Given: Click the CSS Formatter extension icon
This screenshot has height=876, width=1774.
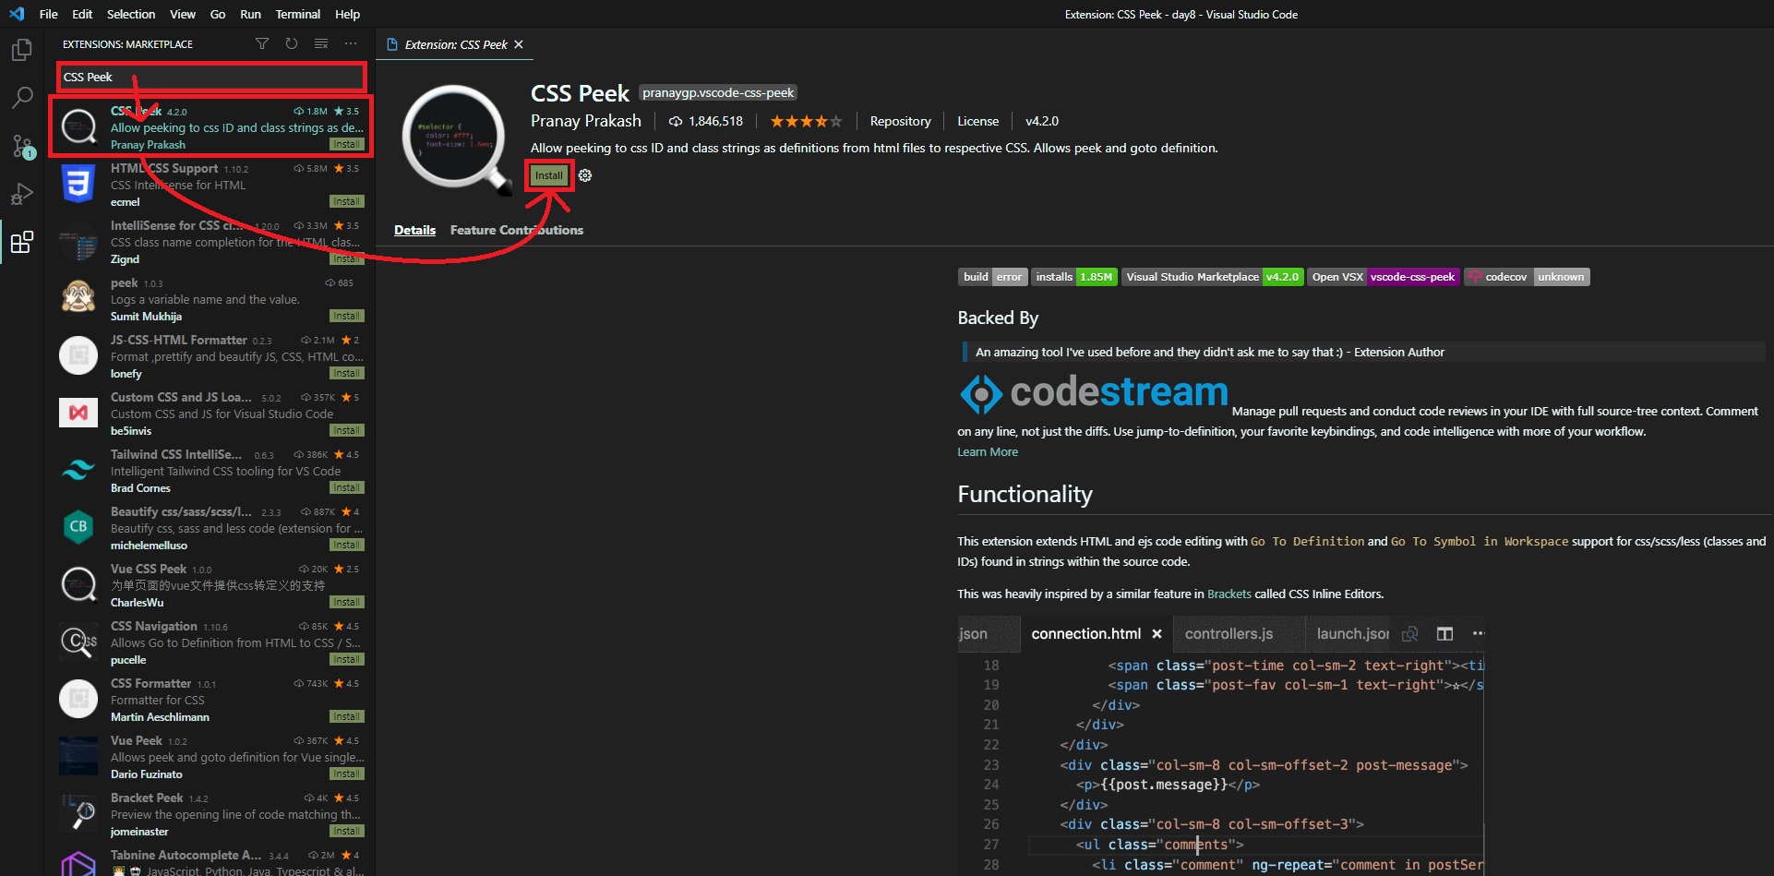Looking at the screenshot, I should pyautogui.click(x=78, y=699).
